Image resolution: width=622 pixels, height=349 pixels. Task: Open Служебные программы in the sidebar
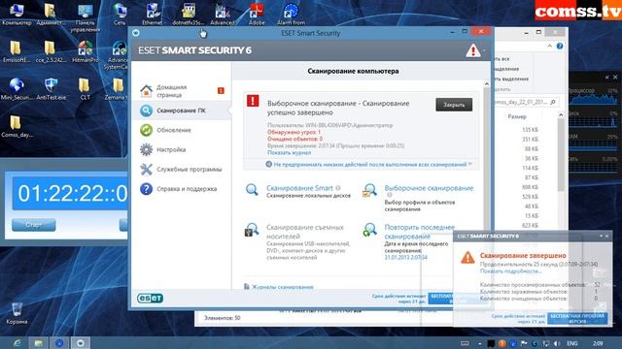pos(189,169)
